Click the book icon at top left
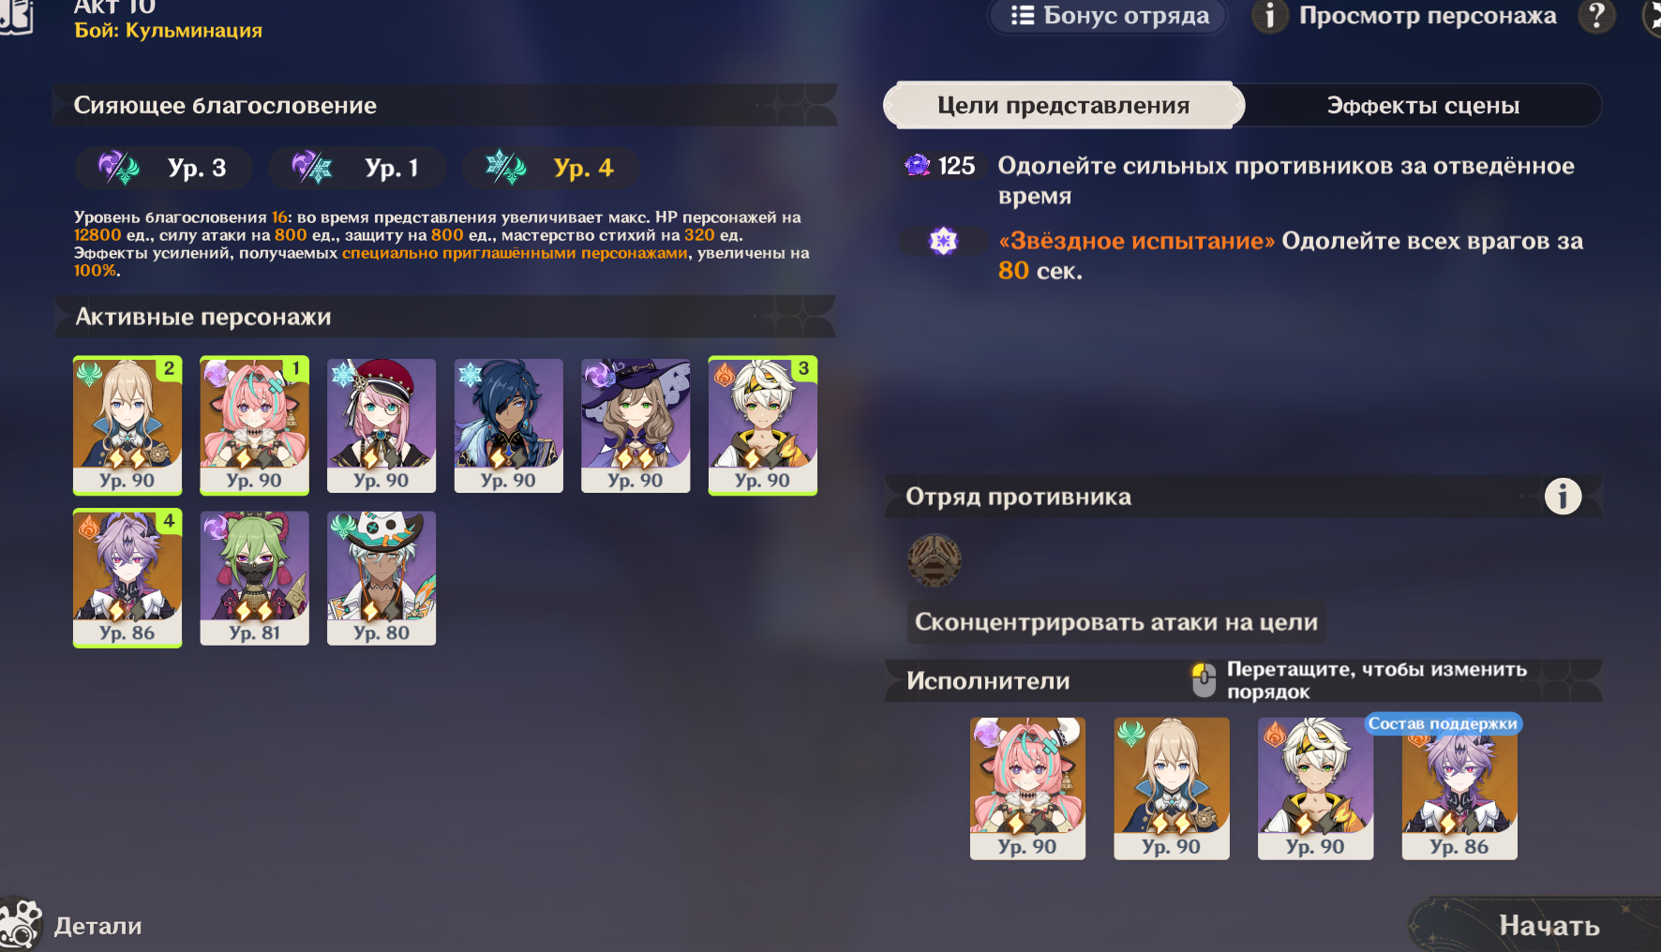 [x=16, y=16]
